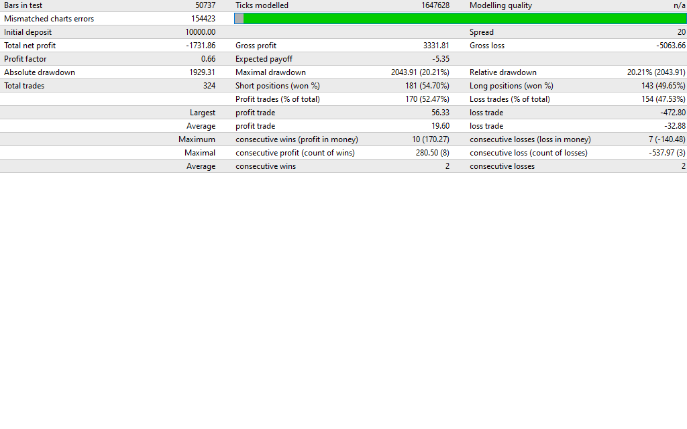Select the Maximal drawdown label
Image resolution: width=687 pixels, height=429 pixels.
[270, 72]
